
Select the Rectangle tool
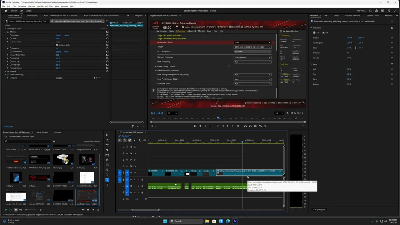tap(107, 165)
